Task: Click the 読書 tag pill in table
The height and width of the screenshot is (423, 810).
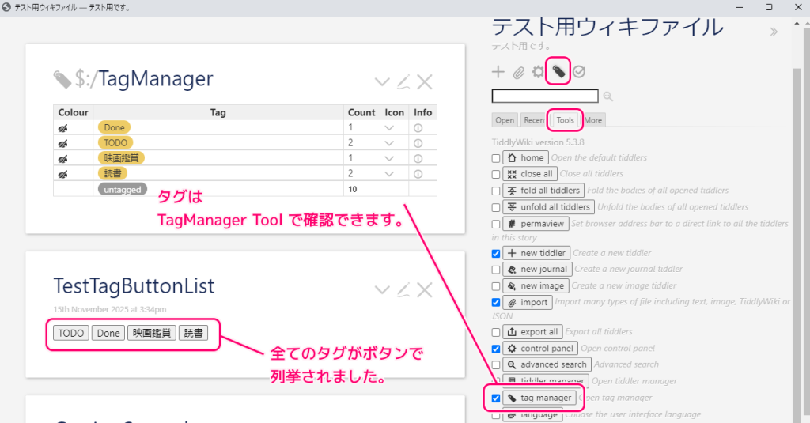Action: click(x=112, y=173)
